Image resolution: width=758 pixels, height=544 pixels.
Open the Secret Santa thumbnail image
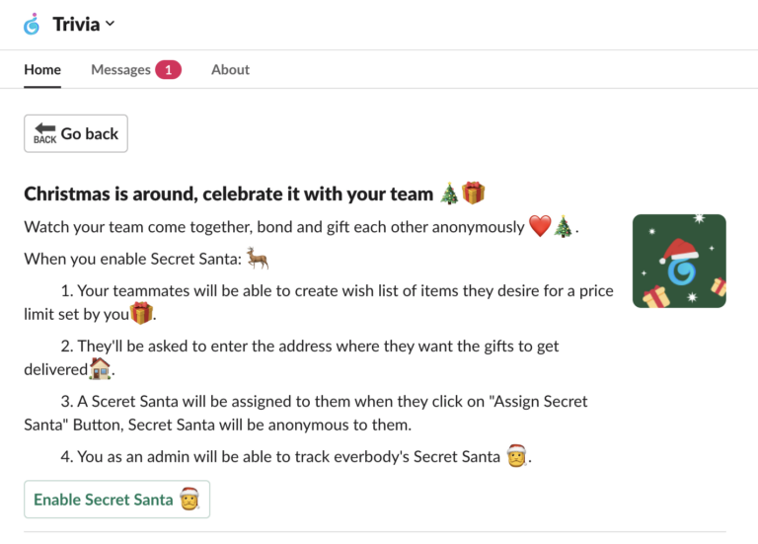pos(679,261)
